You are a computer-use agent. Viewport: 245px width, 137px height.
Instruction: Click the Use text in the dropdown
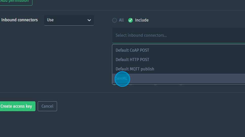(50, 20)
